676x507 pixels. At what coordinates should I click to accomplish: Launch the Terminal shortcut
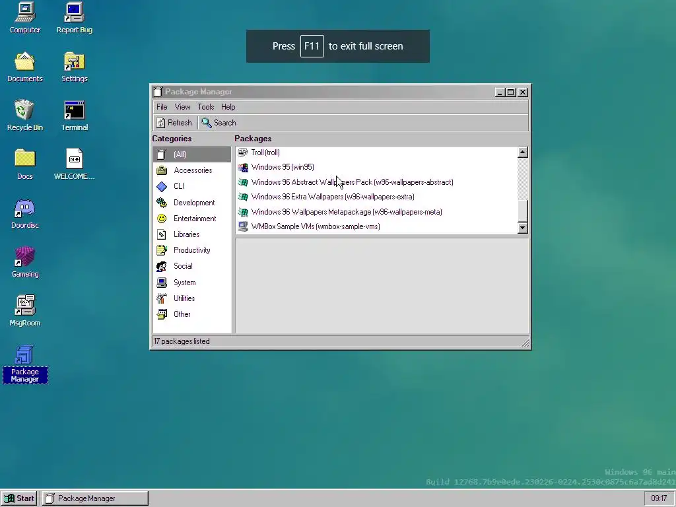click(x=74, y=116)
